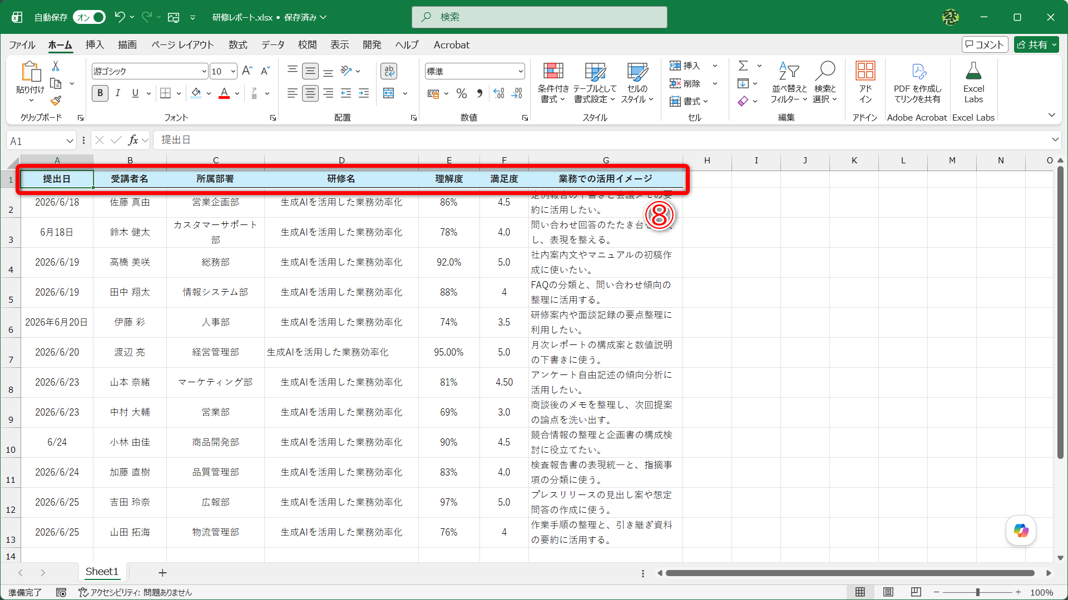The width and height of the screenshot is (1068, 600).
Task: Toggle Bold formatting button
Action: (x=100, y=93)
